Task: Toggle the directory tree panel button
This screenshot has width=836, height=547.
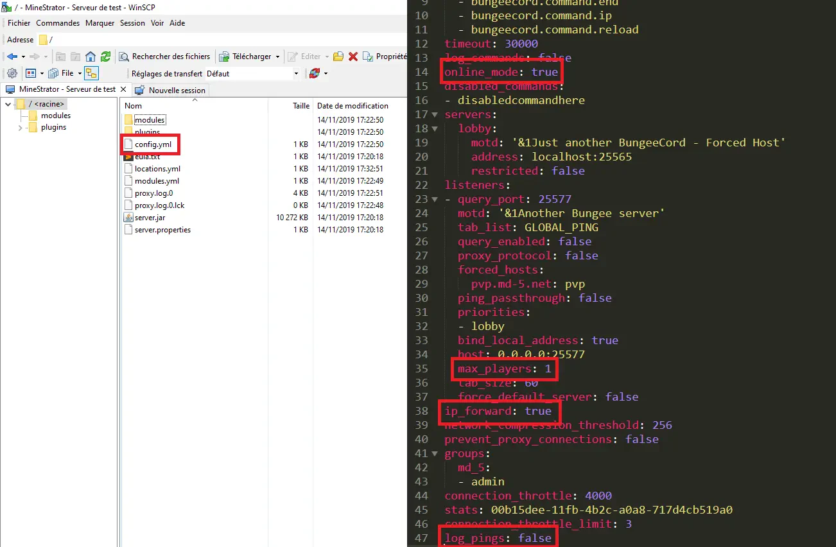Action: (91, 73)
